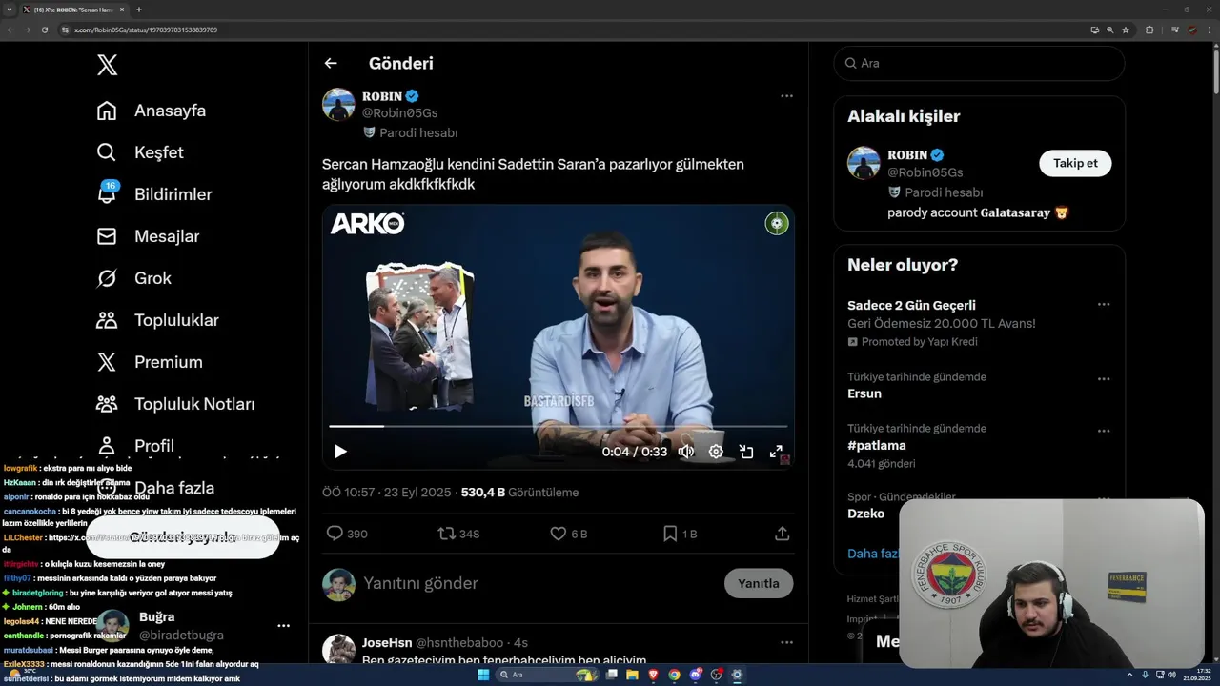
Task: Click Takip et to follow ROBIN
Action: point(1075,163)
